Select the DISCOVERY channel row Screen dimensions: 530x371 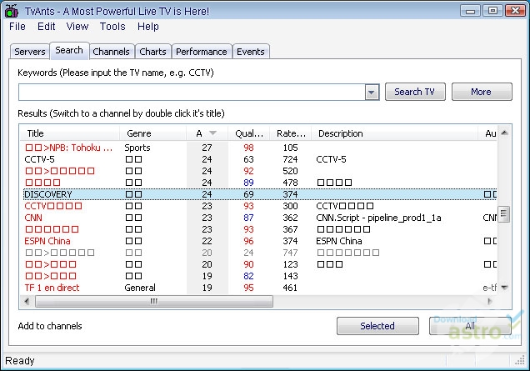(260, 194)
